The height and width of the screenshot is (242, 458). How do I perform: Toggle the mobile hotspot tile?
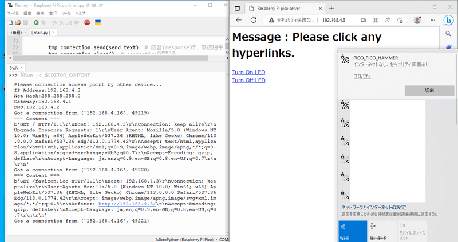(412, 231)
